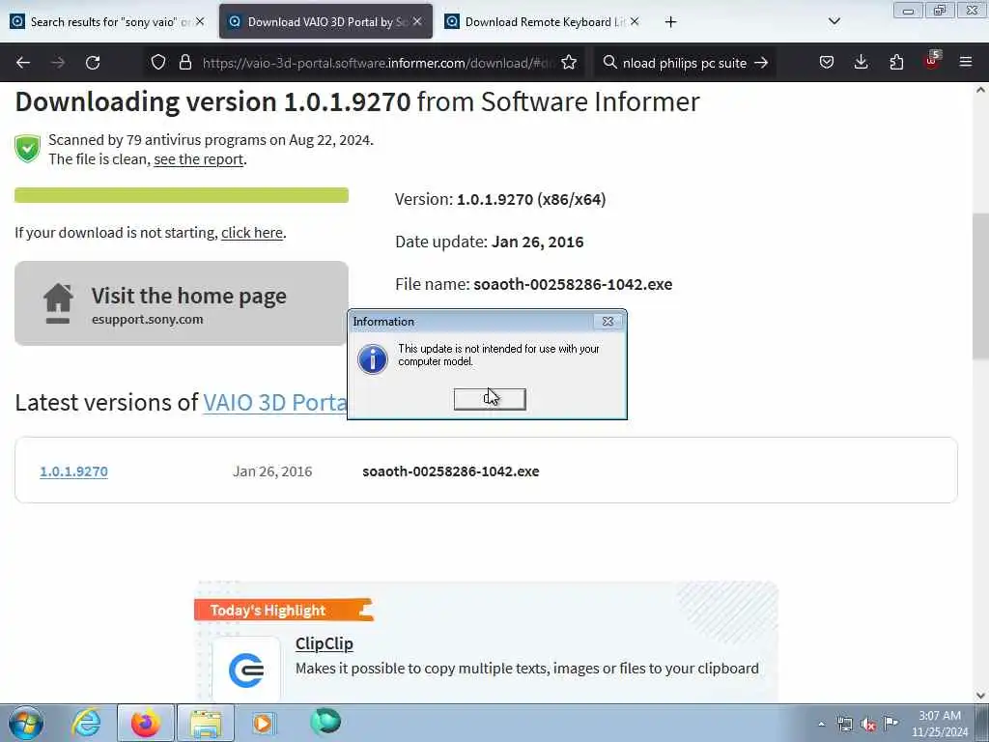Show hidden system tray icons
Screen dimensions: 989x742
pos(821,724)
